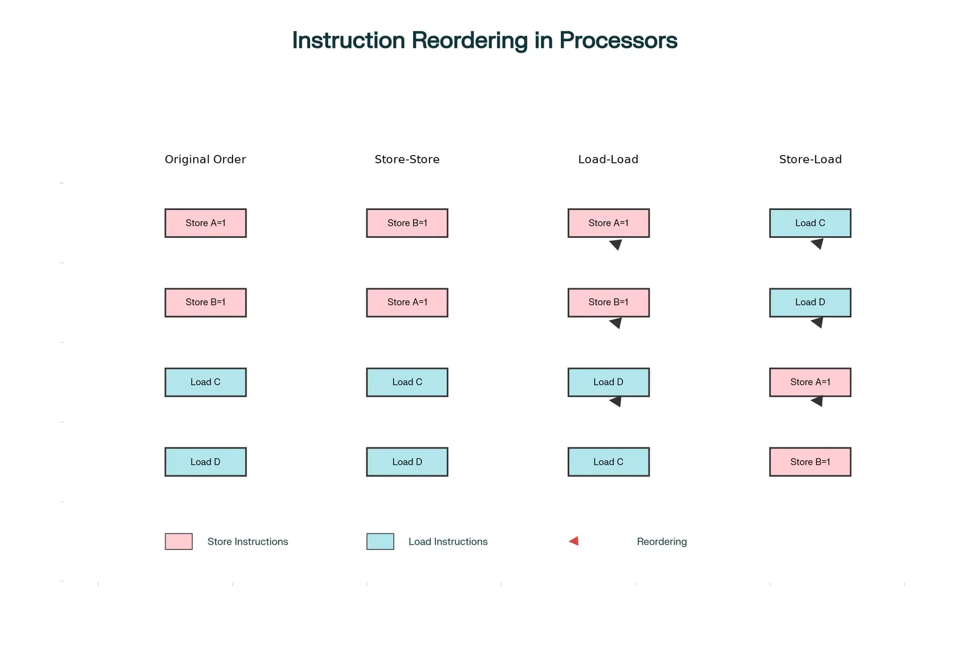Click the arrow below Load-Load Store A=1

click(616, 245)
